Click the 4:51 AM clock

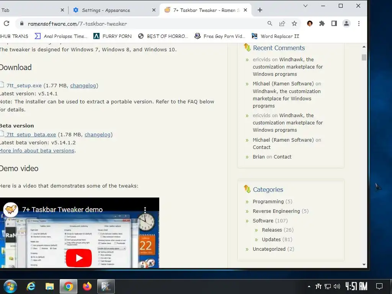coord(356,286)
